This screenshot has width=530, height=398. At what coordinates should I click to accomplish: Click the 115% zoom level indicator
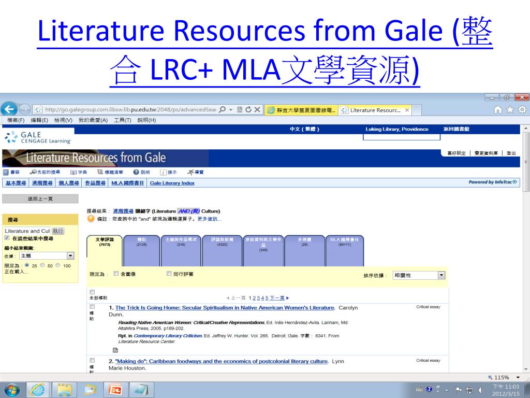point(501,377)
